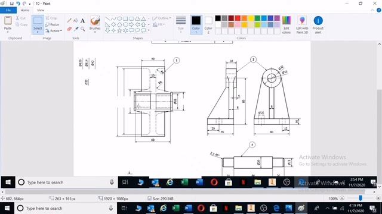
Task: Choose the Rounded rectangle shape
Action: pyautogui.click(x=131, y=18)
